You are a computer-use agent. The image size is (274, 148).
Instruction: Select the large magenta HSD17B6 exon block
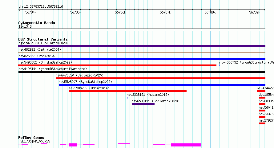point(186,145)
